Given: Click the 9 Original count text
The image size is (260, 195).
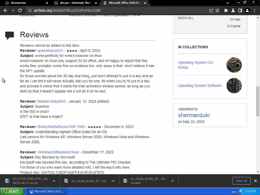Looking at the screenshot, I should (x=234, y=26).
